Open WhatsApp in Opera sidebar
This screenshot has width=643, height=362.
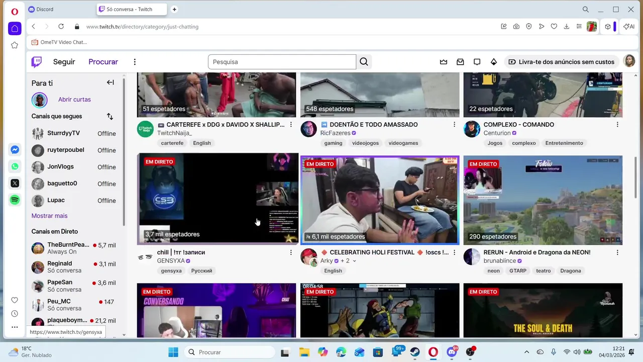(15, 166)
